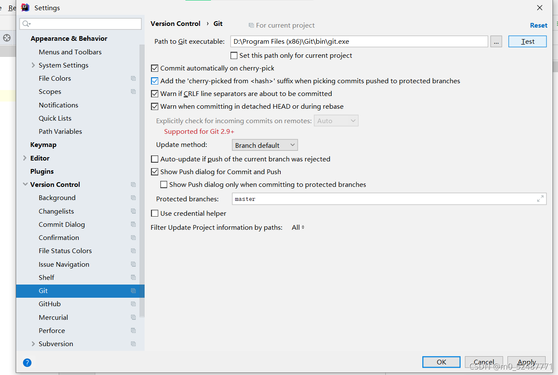Click the project-level icon next to Issue Navigation
558x375 pixels.
click(134, 264)
